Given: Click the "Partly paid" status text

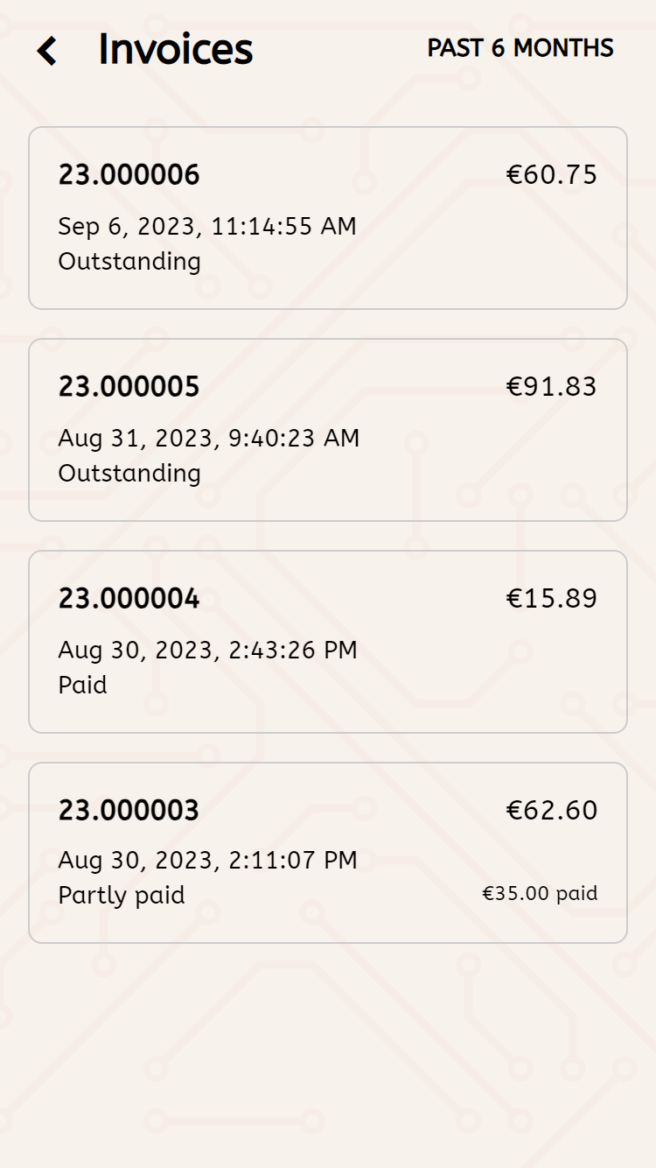Looking at the screenshot, I should (x=122, y=896).
